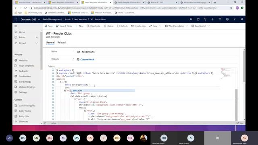Click the Name field WT - Render Clubs
This screenshot has height=145, width=258.
[86, 52]
